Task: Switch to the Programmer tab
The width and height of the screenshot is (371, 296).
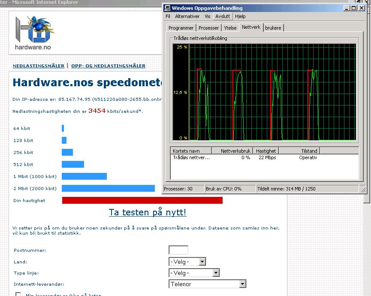Action: (x=181, y=28)
